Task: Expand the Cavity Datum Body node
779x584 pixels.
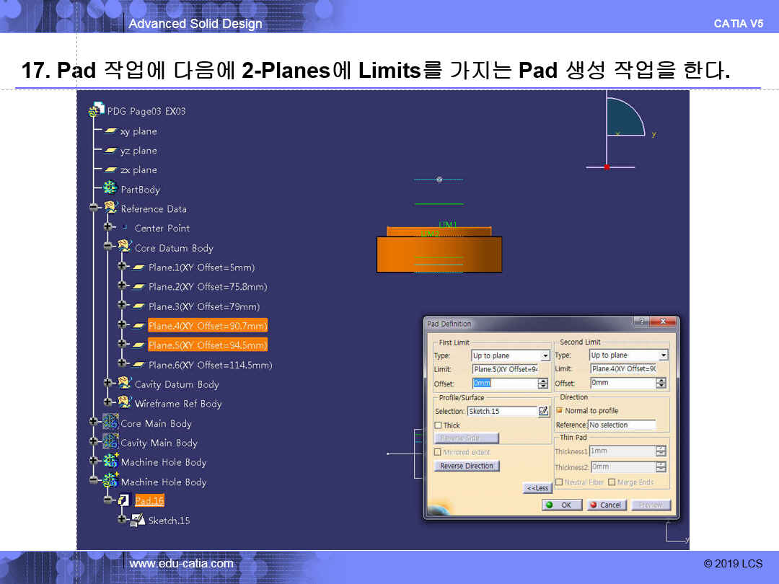Action: click(107, 384)
